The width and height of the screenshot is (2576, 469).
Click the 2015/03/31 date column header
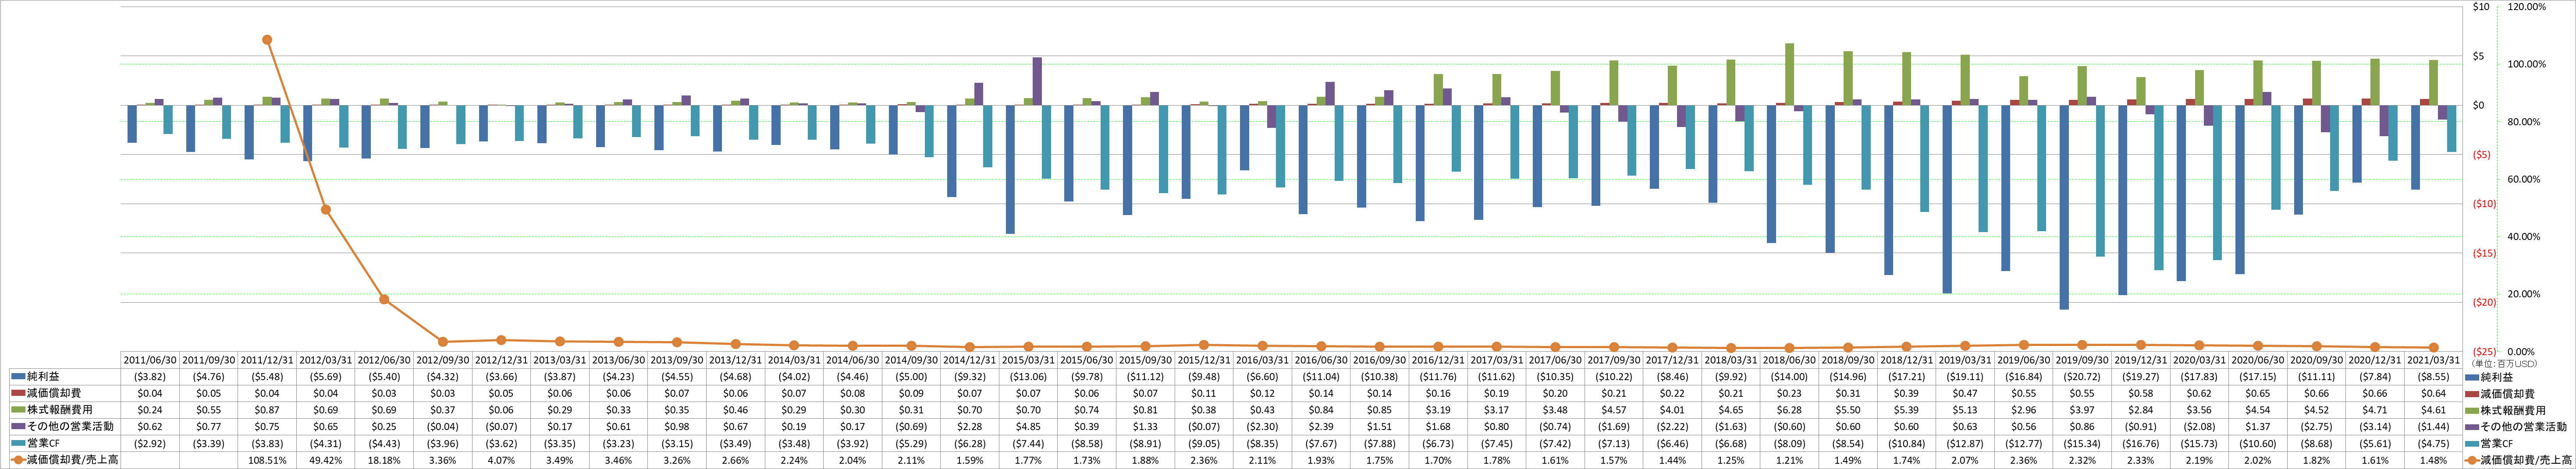click(1028, 360)
